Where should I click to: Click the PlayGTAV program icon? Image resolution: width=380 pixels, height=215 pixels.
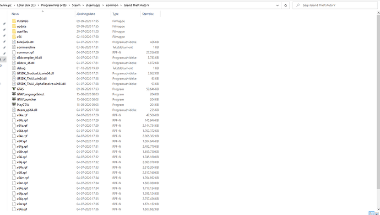pyautogui.click(x=14, y=105)
